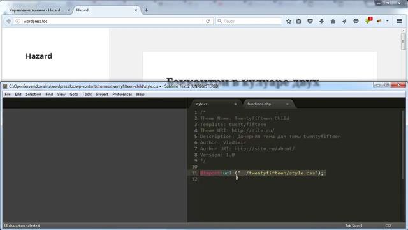Click line 6 'Author: Vladimir'
Image resolution: width=408 pixels, height=230 pixels.
pyautogui.click(x=222, y=142)
